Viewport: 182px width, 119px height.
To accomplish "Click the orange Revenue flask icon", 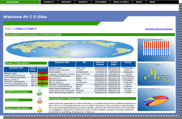I will (39, 101).
